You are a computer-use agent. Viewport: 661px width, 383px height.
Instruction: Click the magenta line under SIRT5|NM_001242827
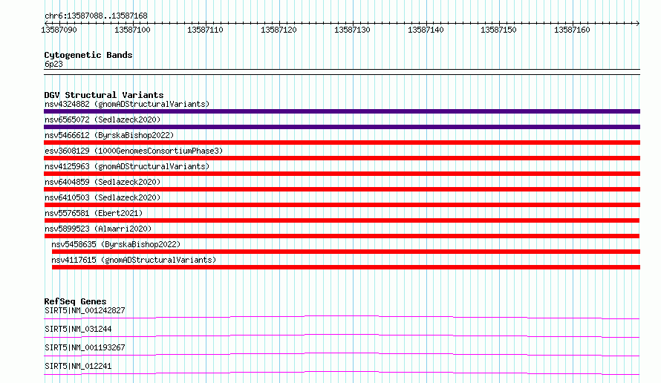(342, 316)
